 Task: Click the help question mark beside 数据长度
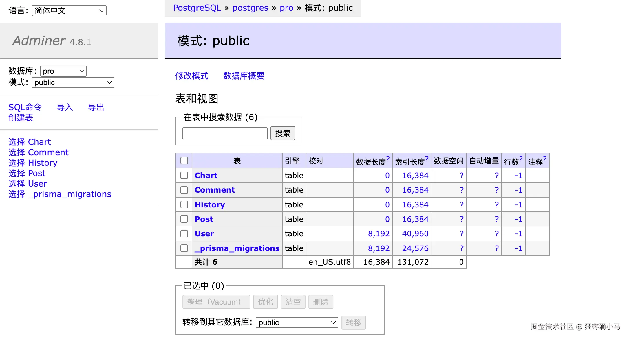(388, 158)
